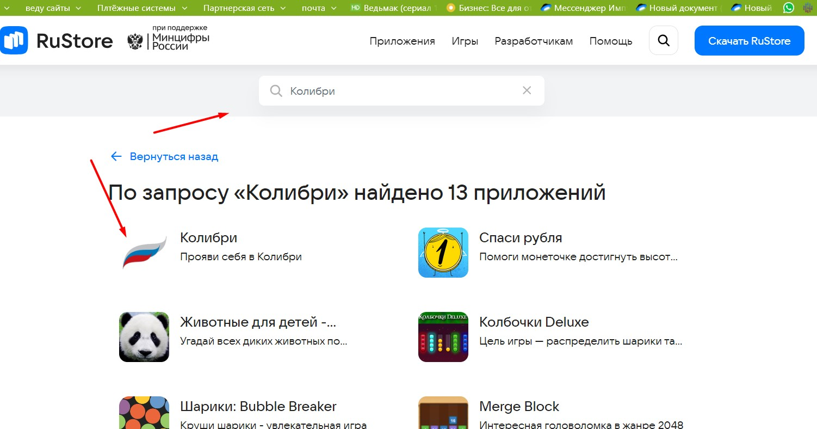Open the Шарики: Bubble Breaker app icon
The width and height of the screenshot is (817, 429).
click(144, 413)
